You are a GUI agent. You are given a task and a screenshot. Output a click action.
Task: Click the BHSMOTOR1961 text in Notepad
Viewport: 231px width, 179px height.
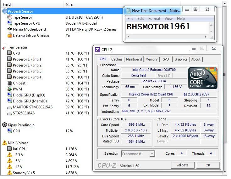click(158, 26)
